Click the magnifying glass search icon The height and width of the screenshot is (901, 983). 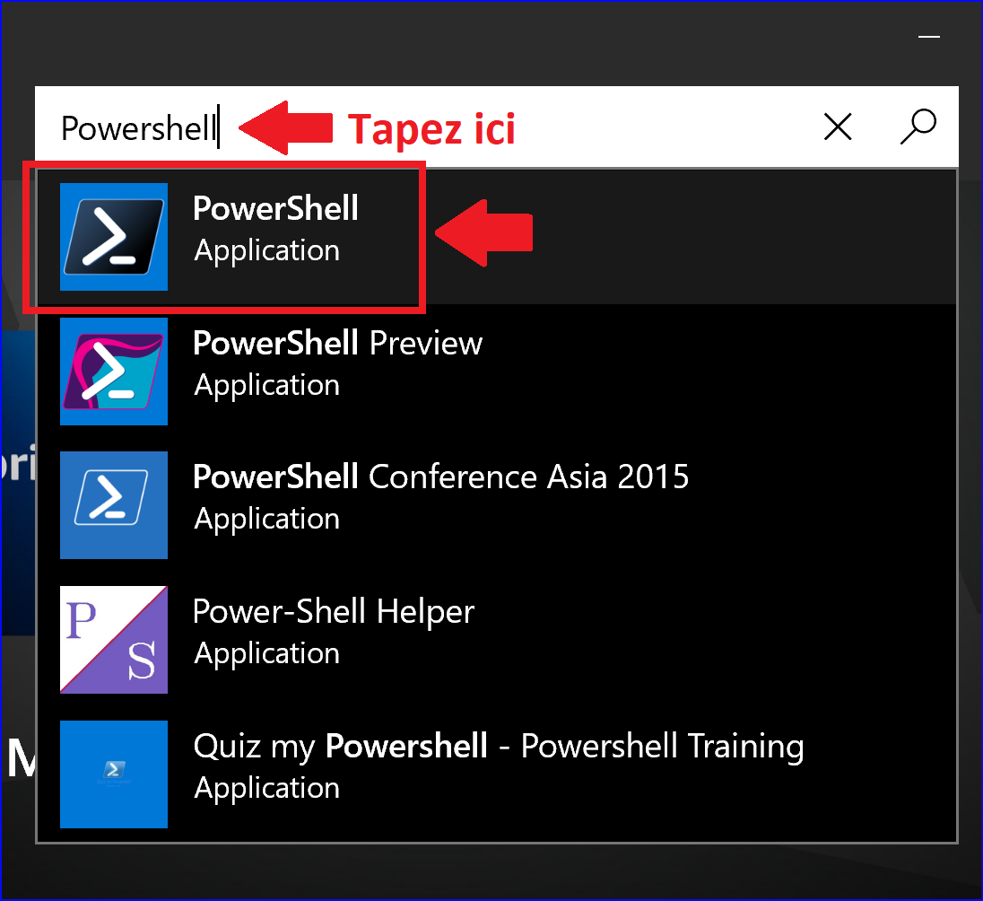pyautogui.click(x=918, y=127)
